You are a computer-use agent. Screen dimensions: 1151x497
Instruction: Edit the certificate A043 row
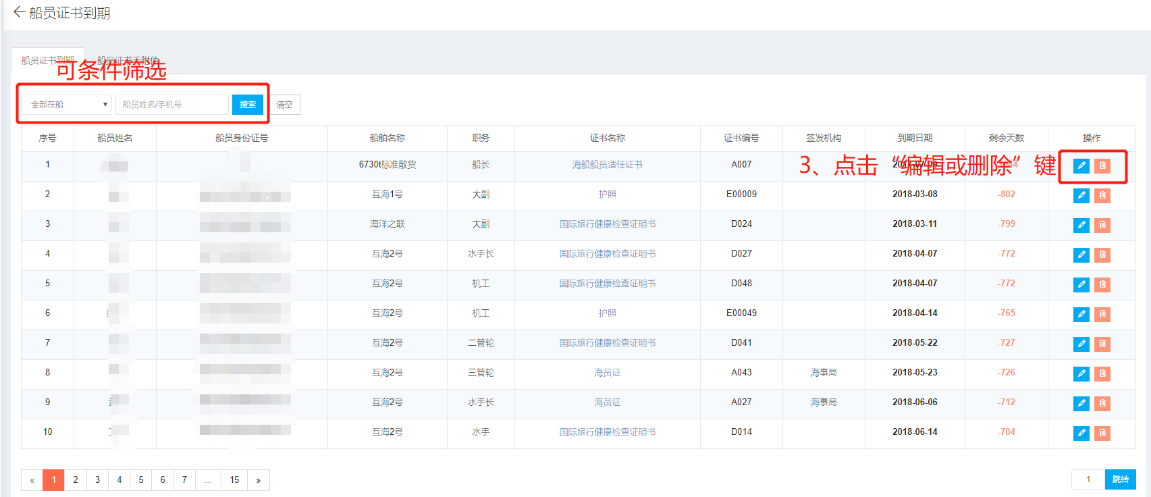click(1081, 373)
